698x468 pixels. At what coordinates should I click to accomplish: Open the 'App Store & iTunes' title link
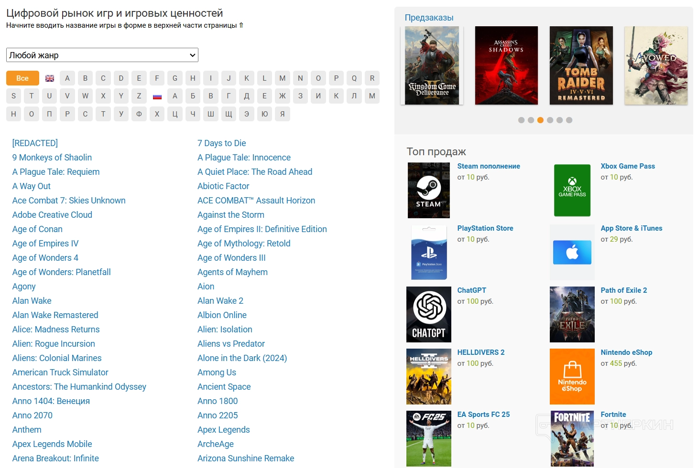(x=632, y=228)
